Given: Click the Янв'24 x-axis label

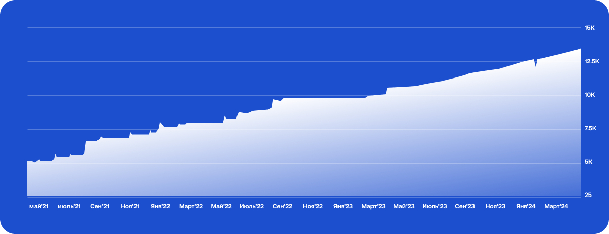Looking at the screenshot, I should point(526,206).
